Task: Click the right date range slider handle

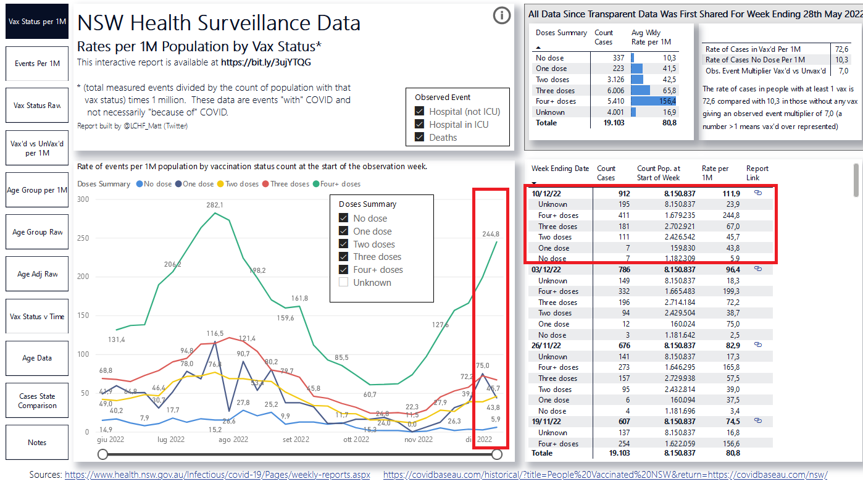Action: [496, 455]
